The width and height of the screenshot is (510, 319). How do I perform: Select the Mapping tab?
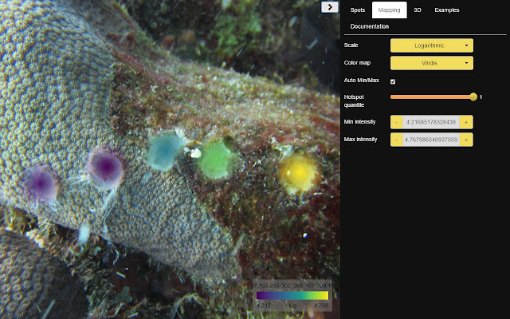pyautogui.click(x=390, y=10)
